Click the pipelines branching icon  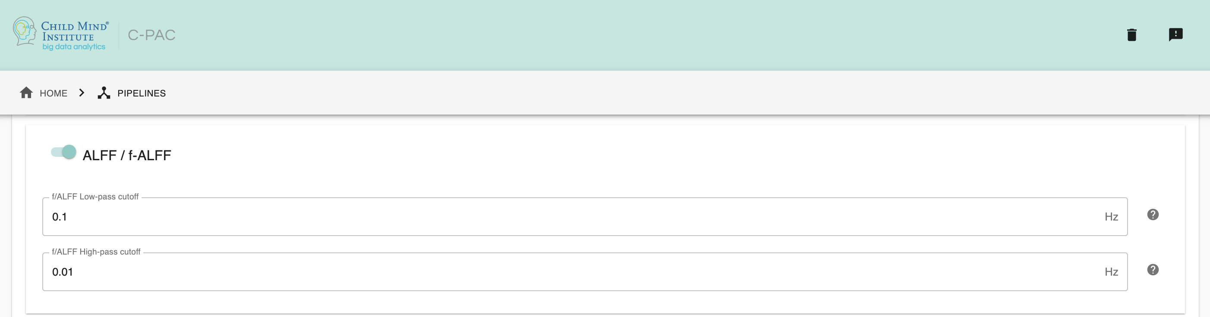(104, 93)
